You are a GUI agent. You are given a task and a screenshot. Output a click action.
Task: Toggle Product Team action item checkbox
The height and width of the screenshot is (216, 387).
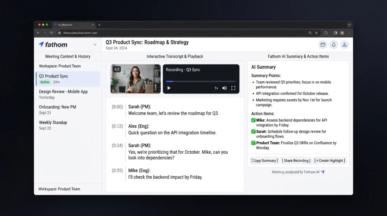point(253,143)
